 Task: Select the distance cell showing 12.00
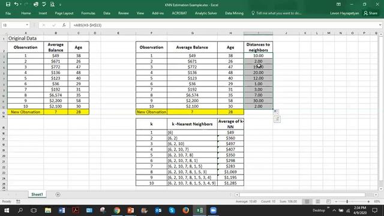(x=258, y=78)
